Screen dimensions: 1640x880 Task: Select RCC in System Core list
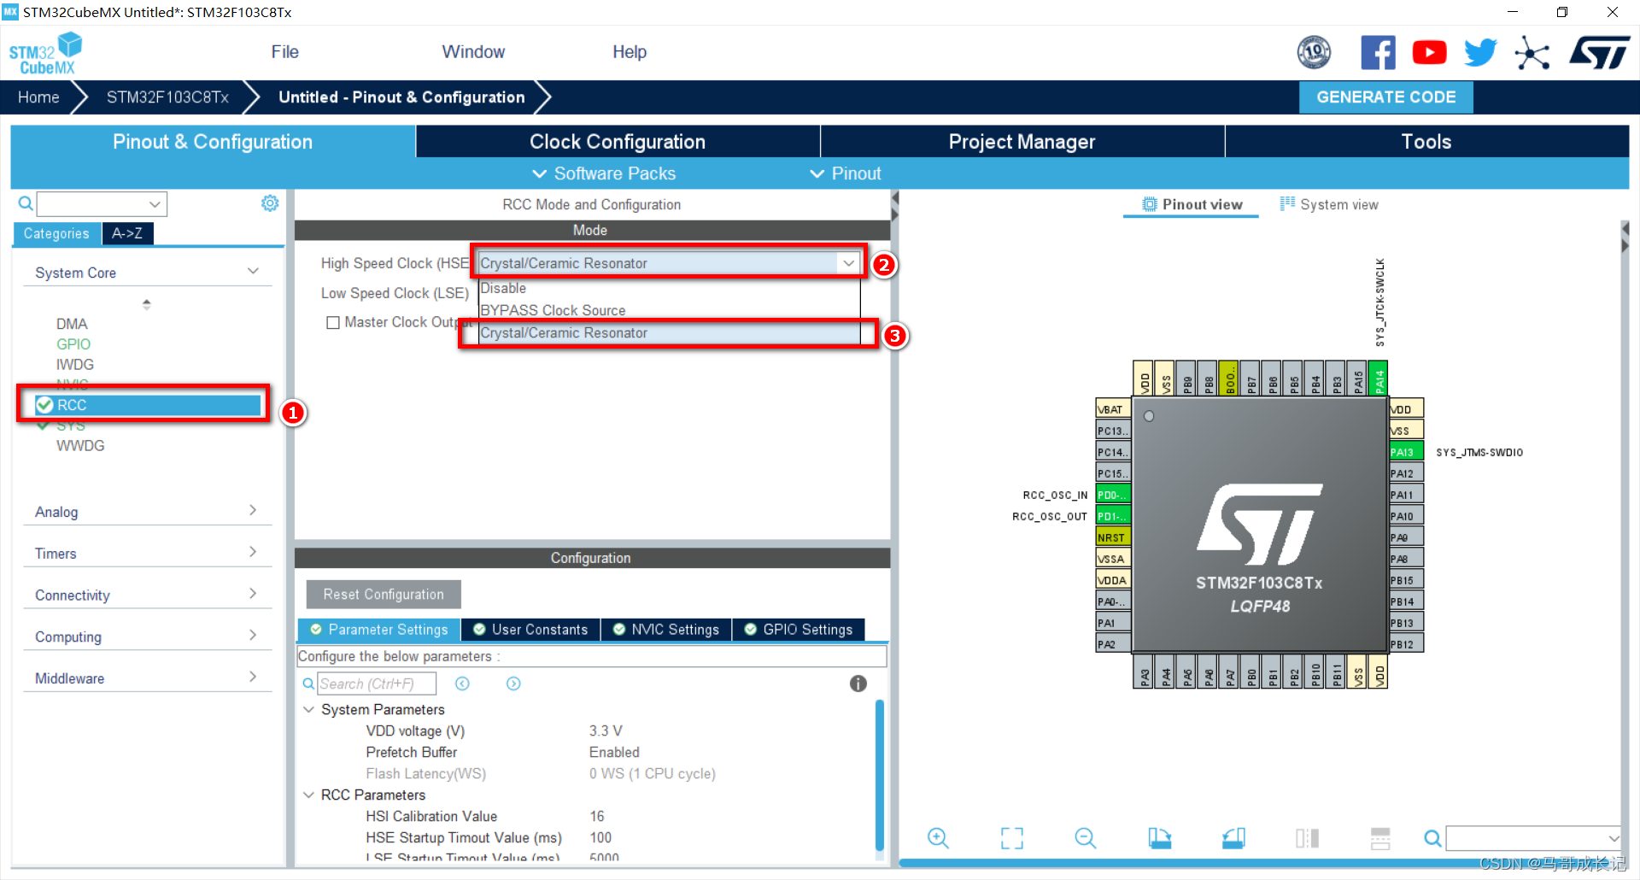coord(147,405)
